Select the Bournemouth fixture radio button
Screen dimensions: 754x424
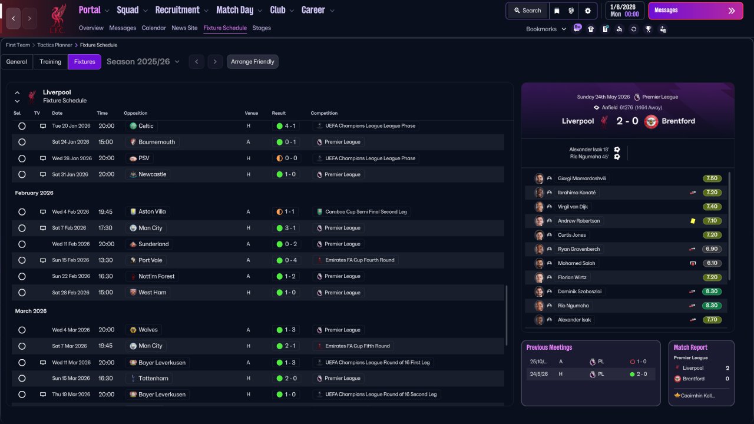[x=22, y=142]
